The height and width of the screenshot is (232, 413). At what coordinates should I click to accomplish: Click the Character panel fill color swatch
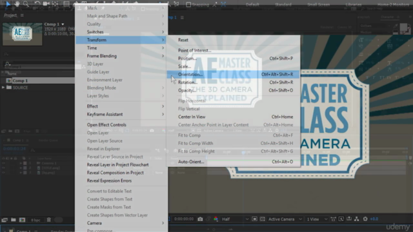click(x=403, y=27)
